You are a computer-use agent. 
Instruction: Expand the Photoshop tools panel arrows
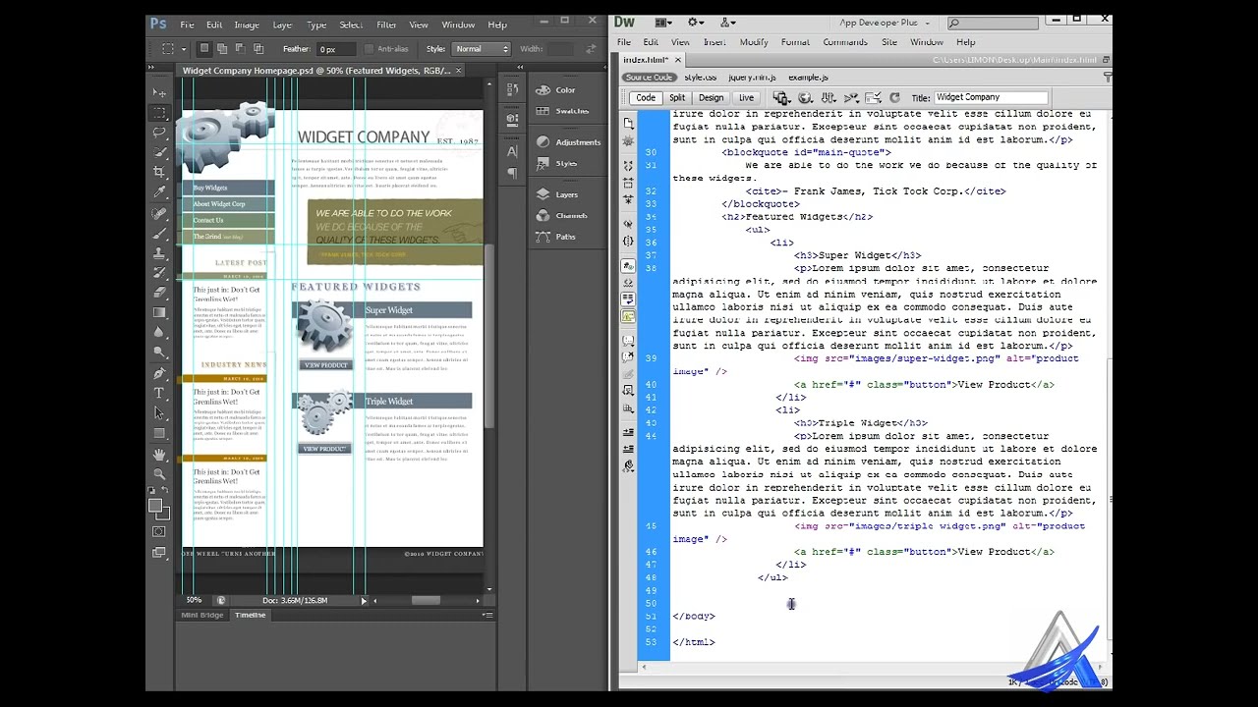coord(152,68)
